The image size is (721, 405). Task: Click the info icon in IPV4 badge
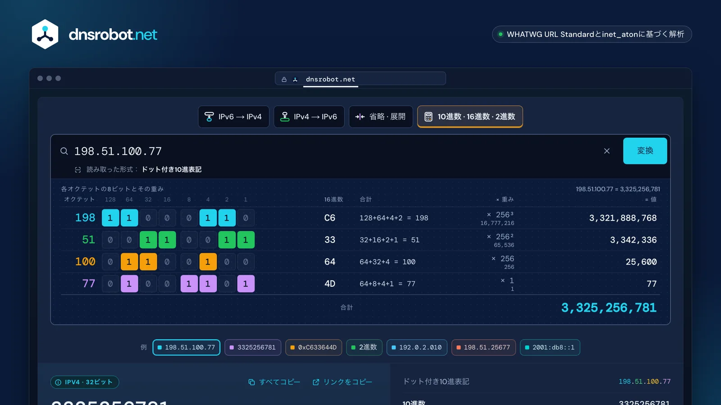(x=58, y=382)
